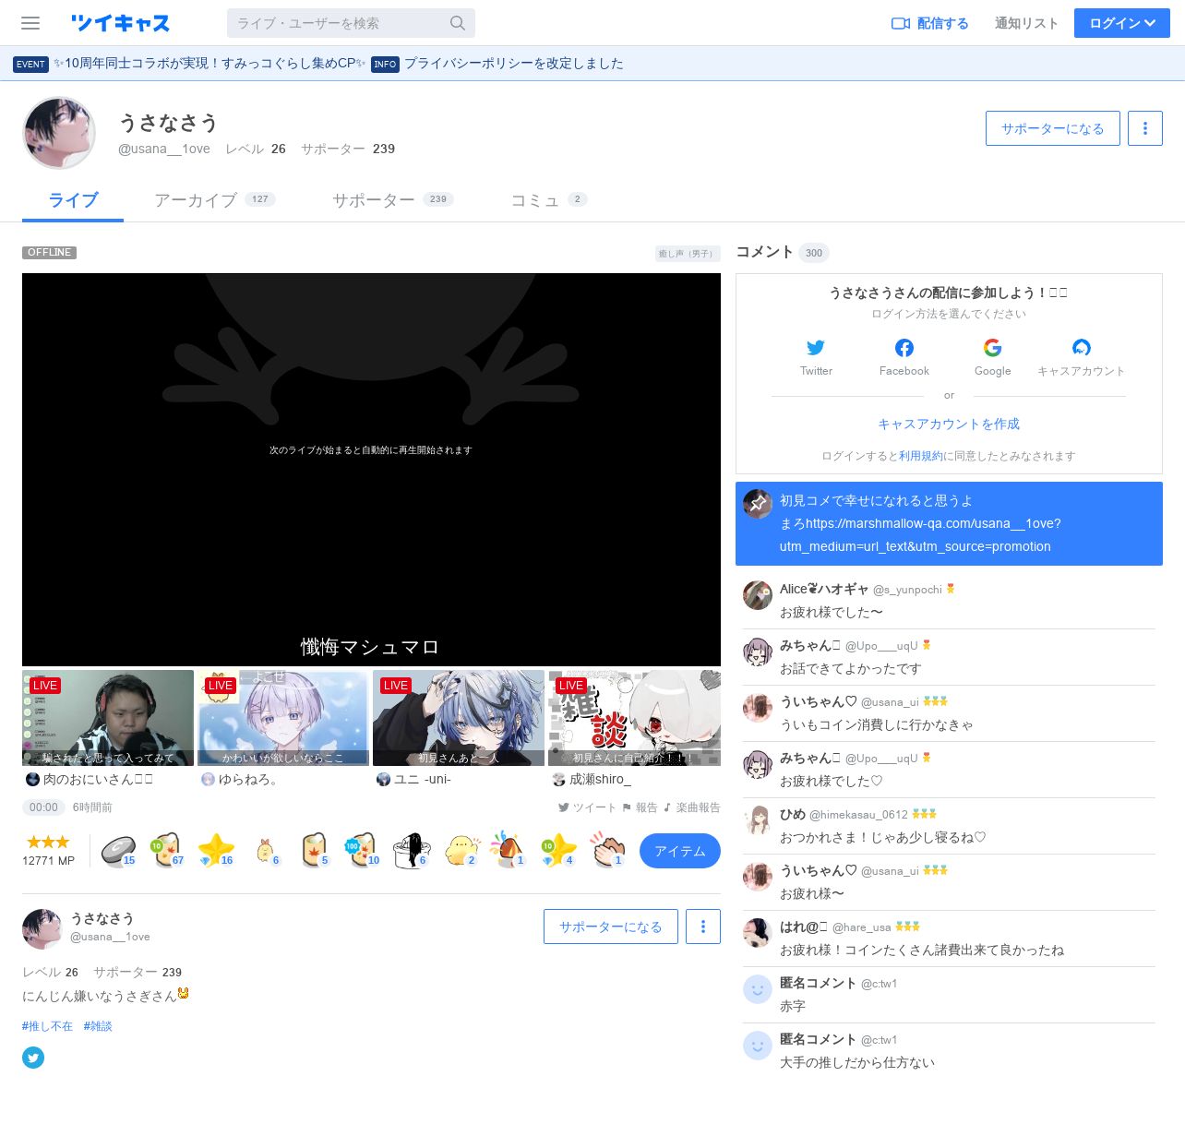Open the #雑談 hashtag

point(98,1026)
